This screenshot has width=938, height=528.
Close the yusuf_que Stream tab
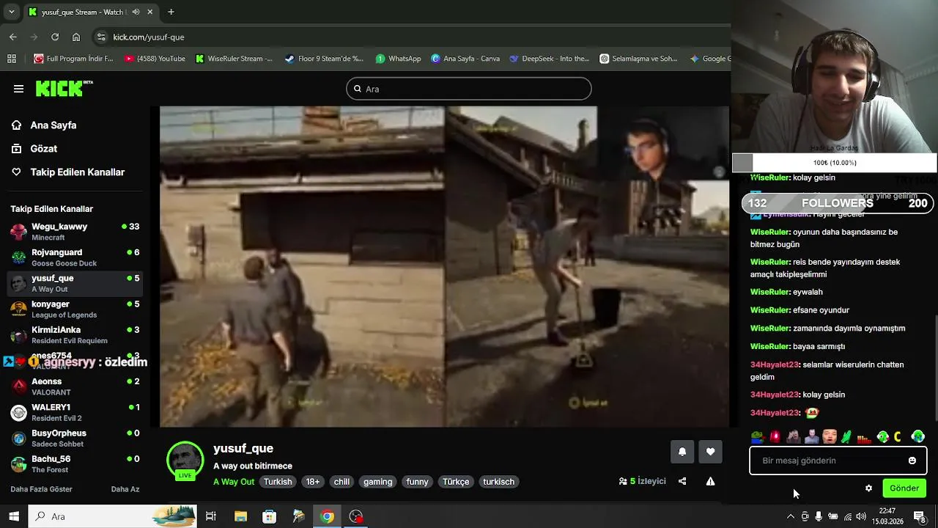pos(150,12)
